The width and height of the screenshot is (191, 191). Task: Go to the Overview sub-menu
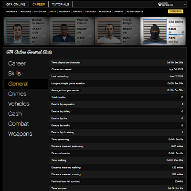coord(11,11)
